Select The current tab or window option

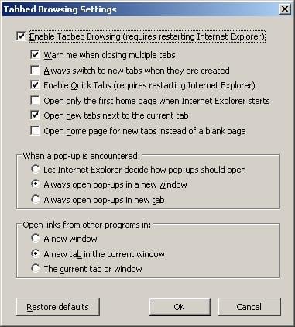pos(36,268)
